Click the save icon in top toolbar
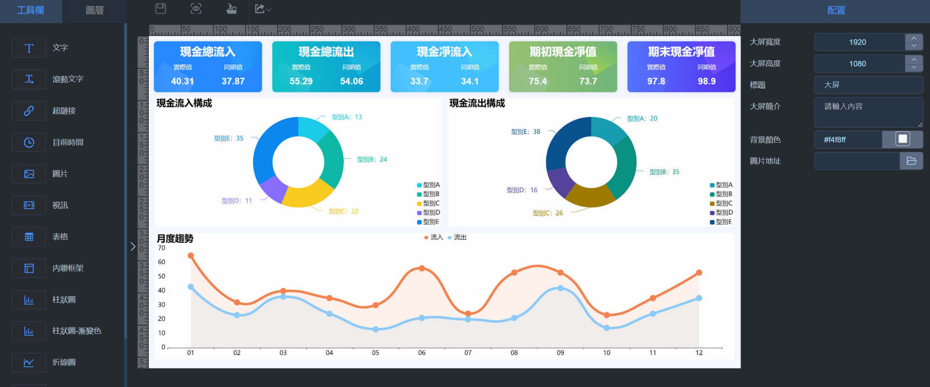 (x=160, y=9)
